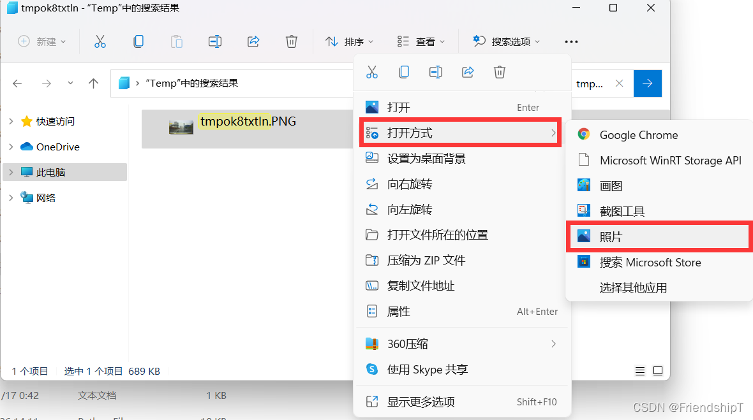Maximize the Explorer window
The width and height of the screenshot is (753, 420).
coord(613,8)
